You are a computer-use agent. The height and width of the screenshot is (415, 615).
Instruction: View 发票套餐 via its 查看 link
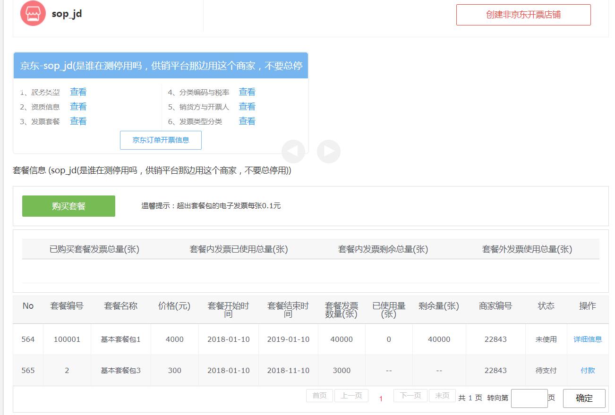pos(78,121)
